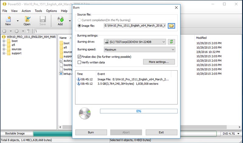Expand the boot tree node
The image size is (243, 143).
click(x=4, y=41)
